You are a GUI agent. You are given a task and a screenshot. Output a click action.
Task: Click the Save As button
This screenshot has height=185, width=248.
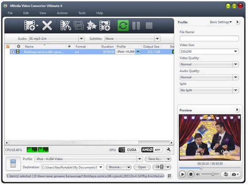(155, 159)
